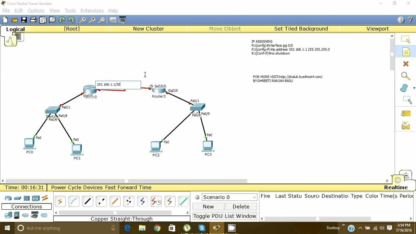
Task: Click Toggle PDU List Window
Action: pyautogui.click(x=225, y=216)
